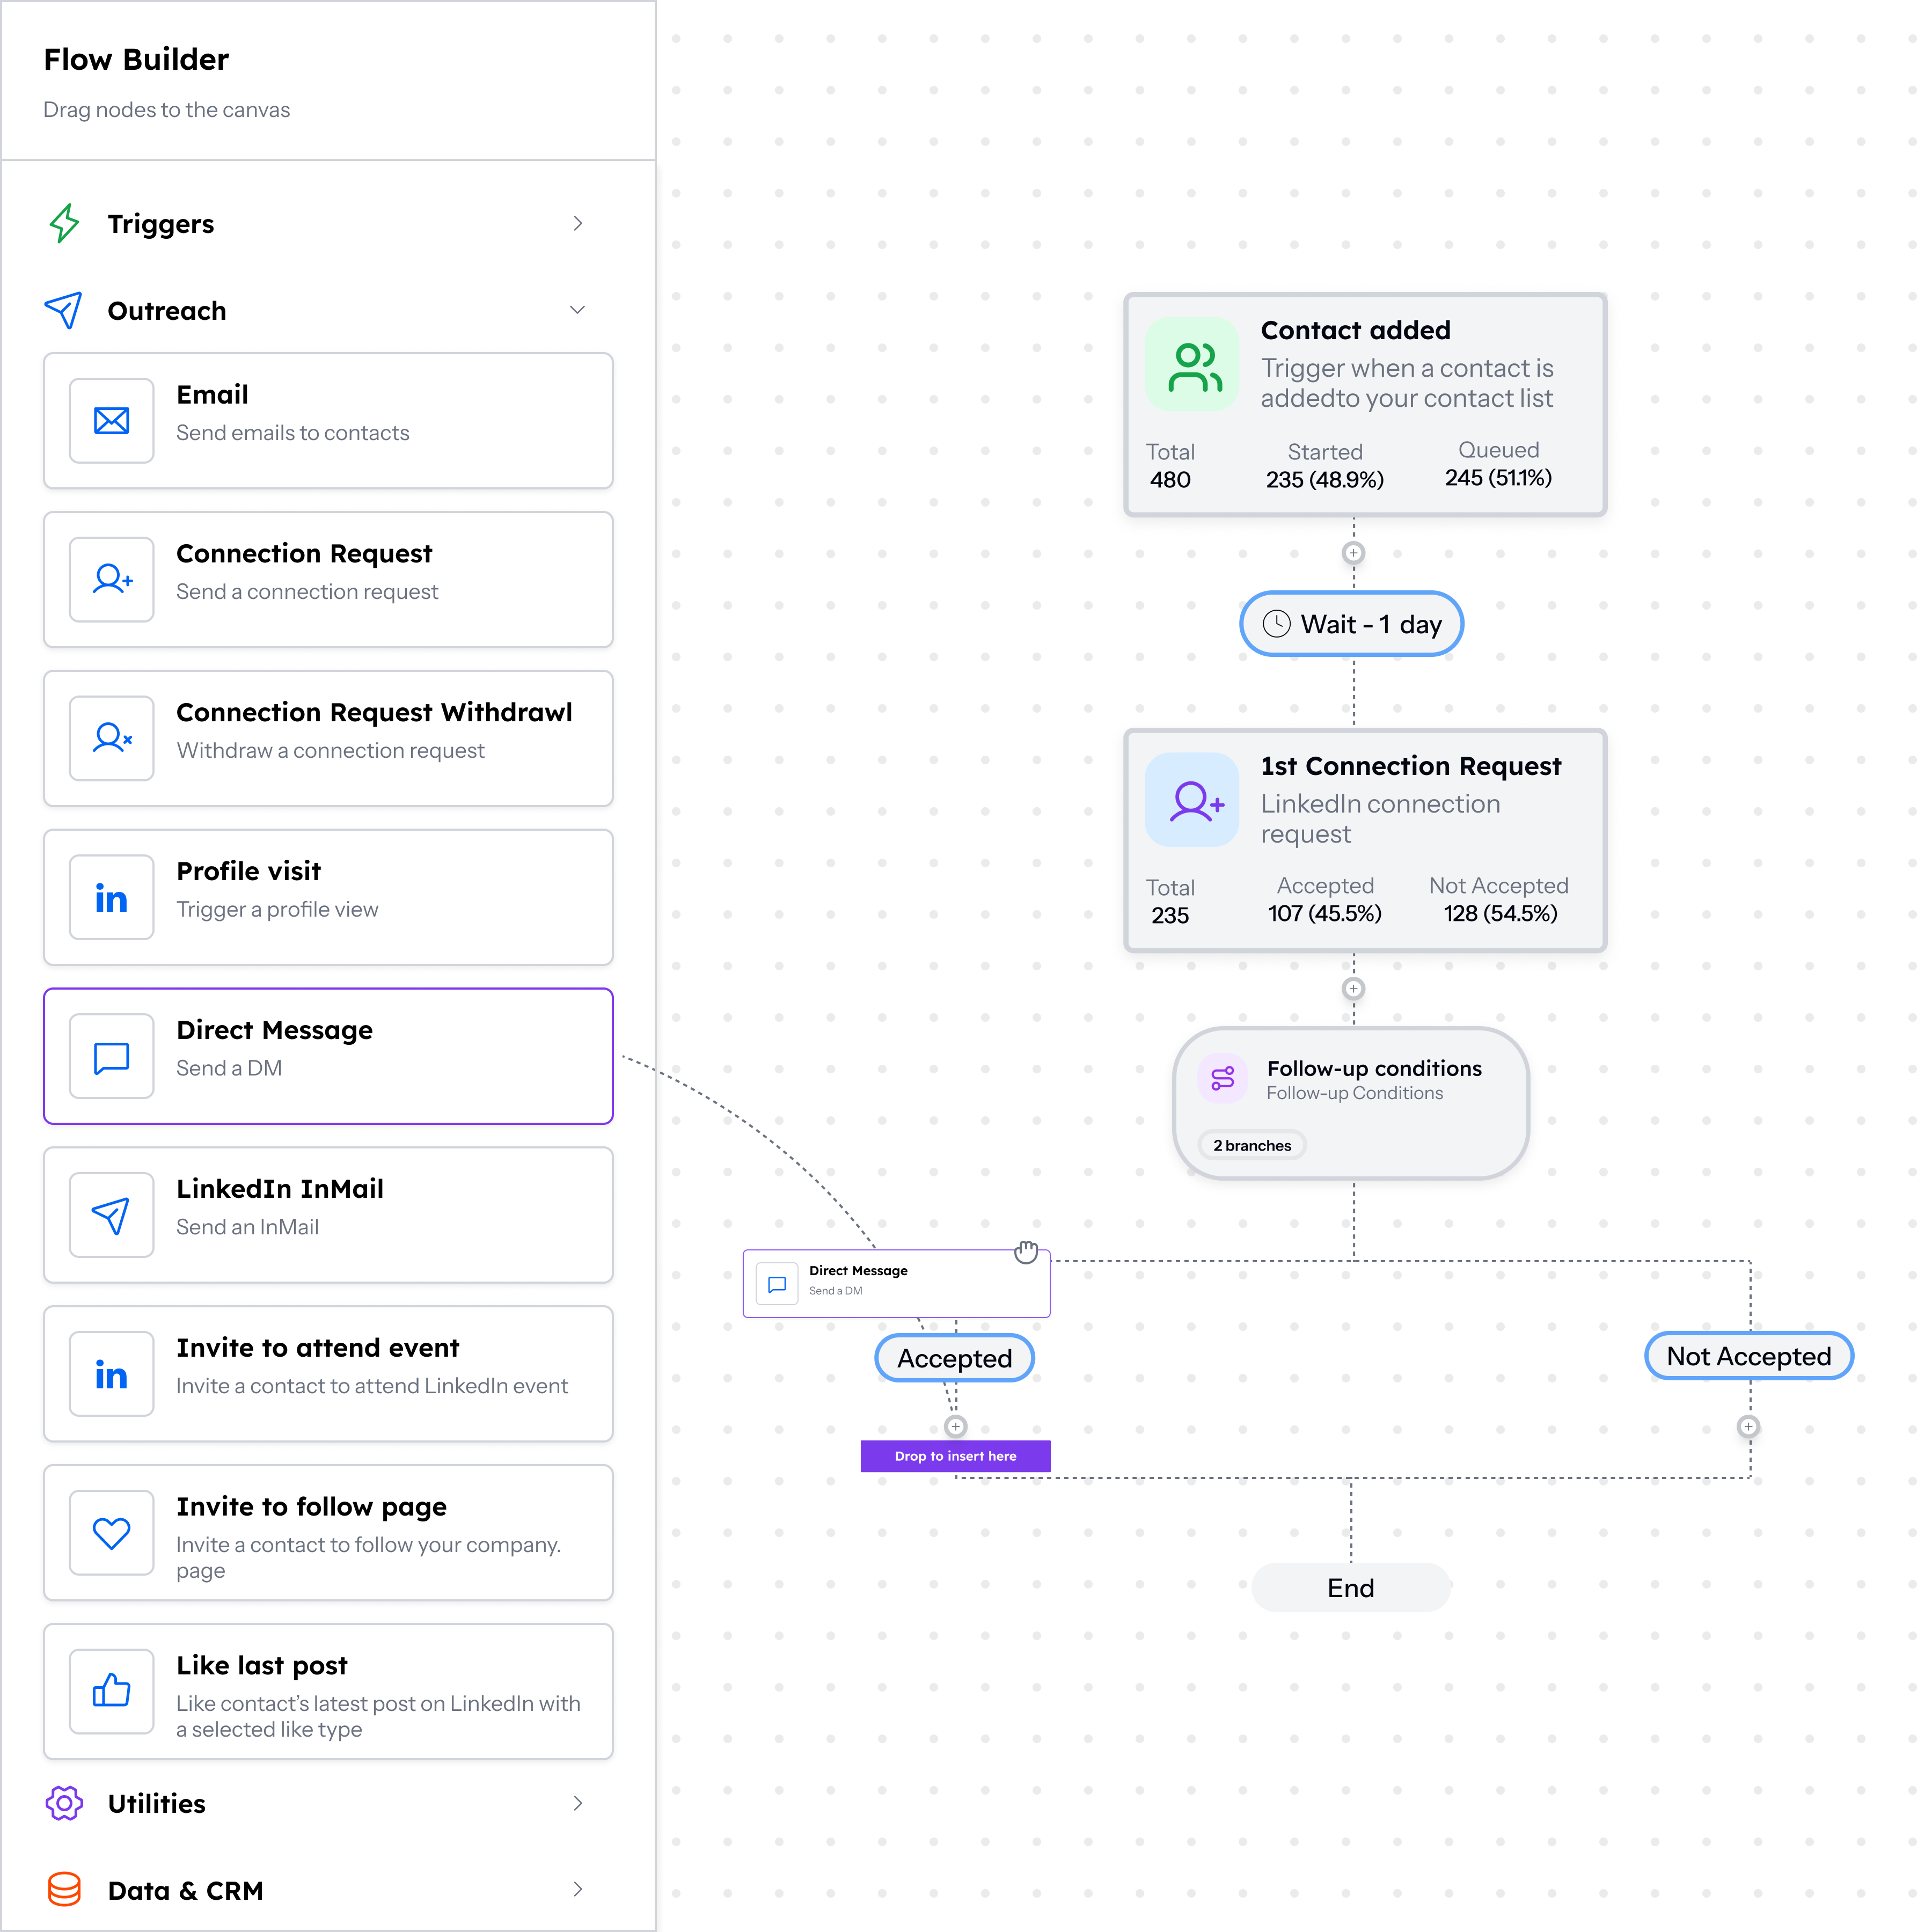Click the Profile visit LinkedIn icon
This screenshot has width=1932, height=1932.
(x=111, y=898)
